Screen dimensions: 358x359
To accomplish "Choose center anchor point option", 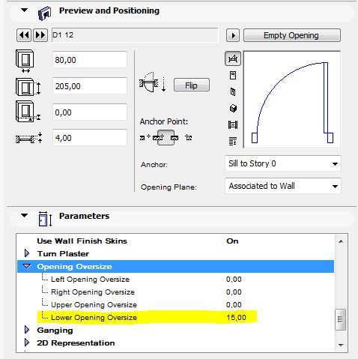I will tap(166, 137).
